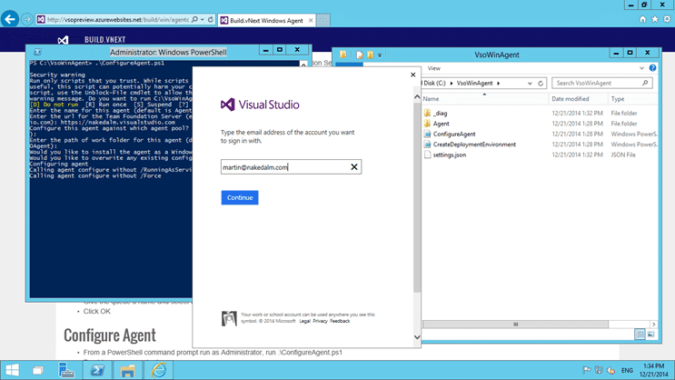Close the Visual Studio sign-in dialog
The width and height of the screenshot is (675, 380).
(412, 75)
